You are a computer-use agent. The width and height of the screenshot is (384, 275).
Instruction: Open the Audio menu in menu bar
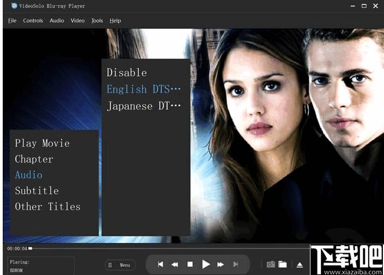[x=57, y=21]
